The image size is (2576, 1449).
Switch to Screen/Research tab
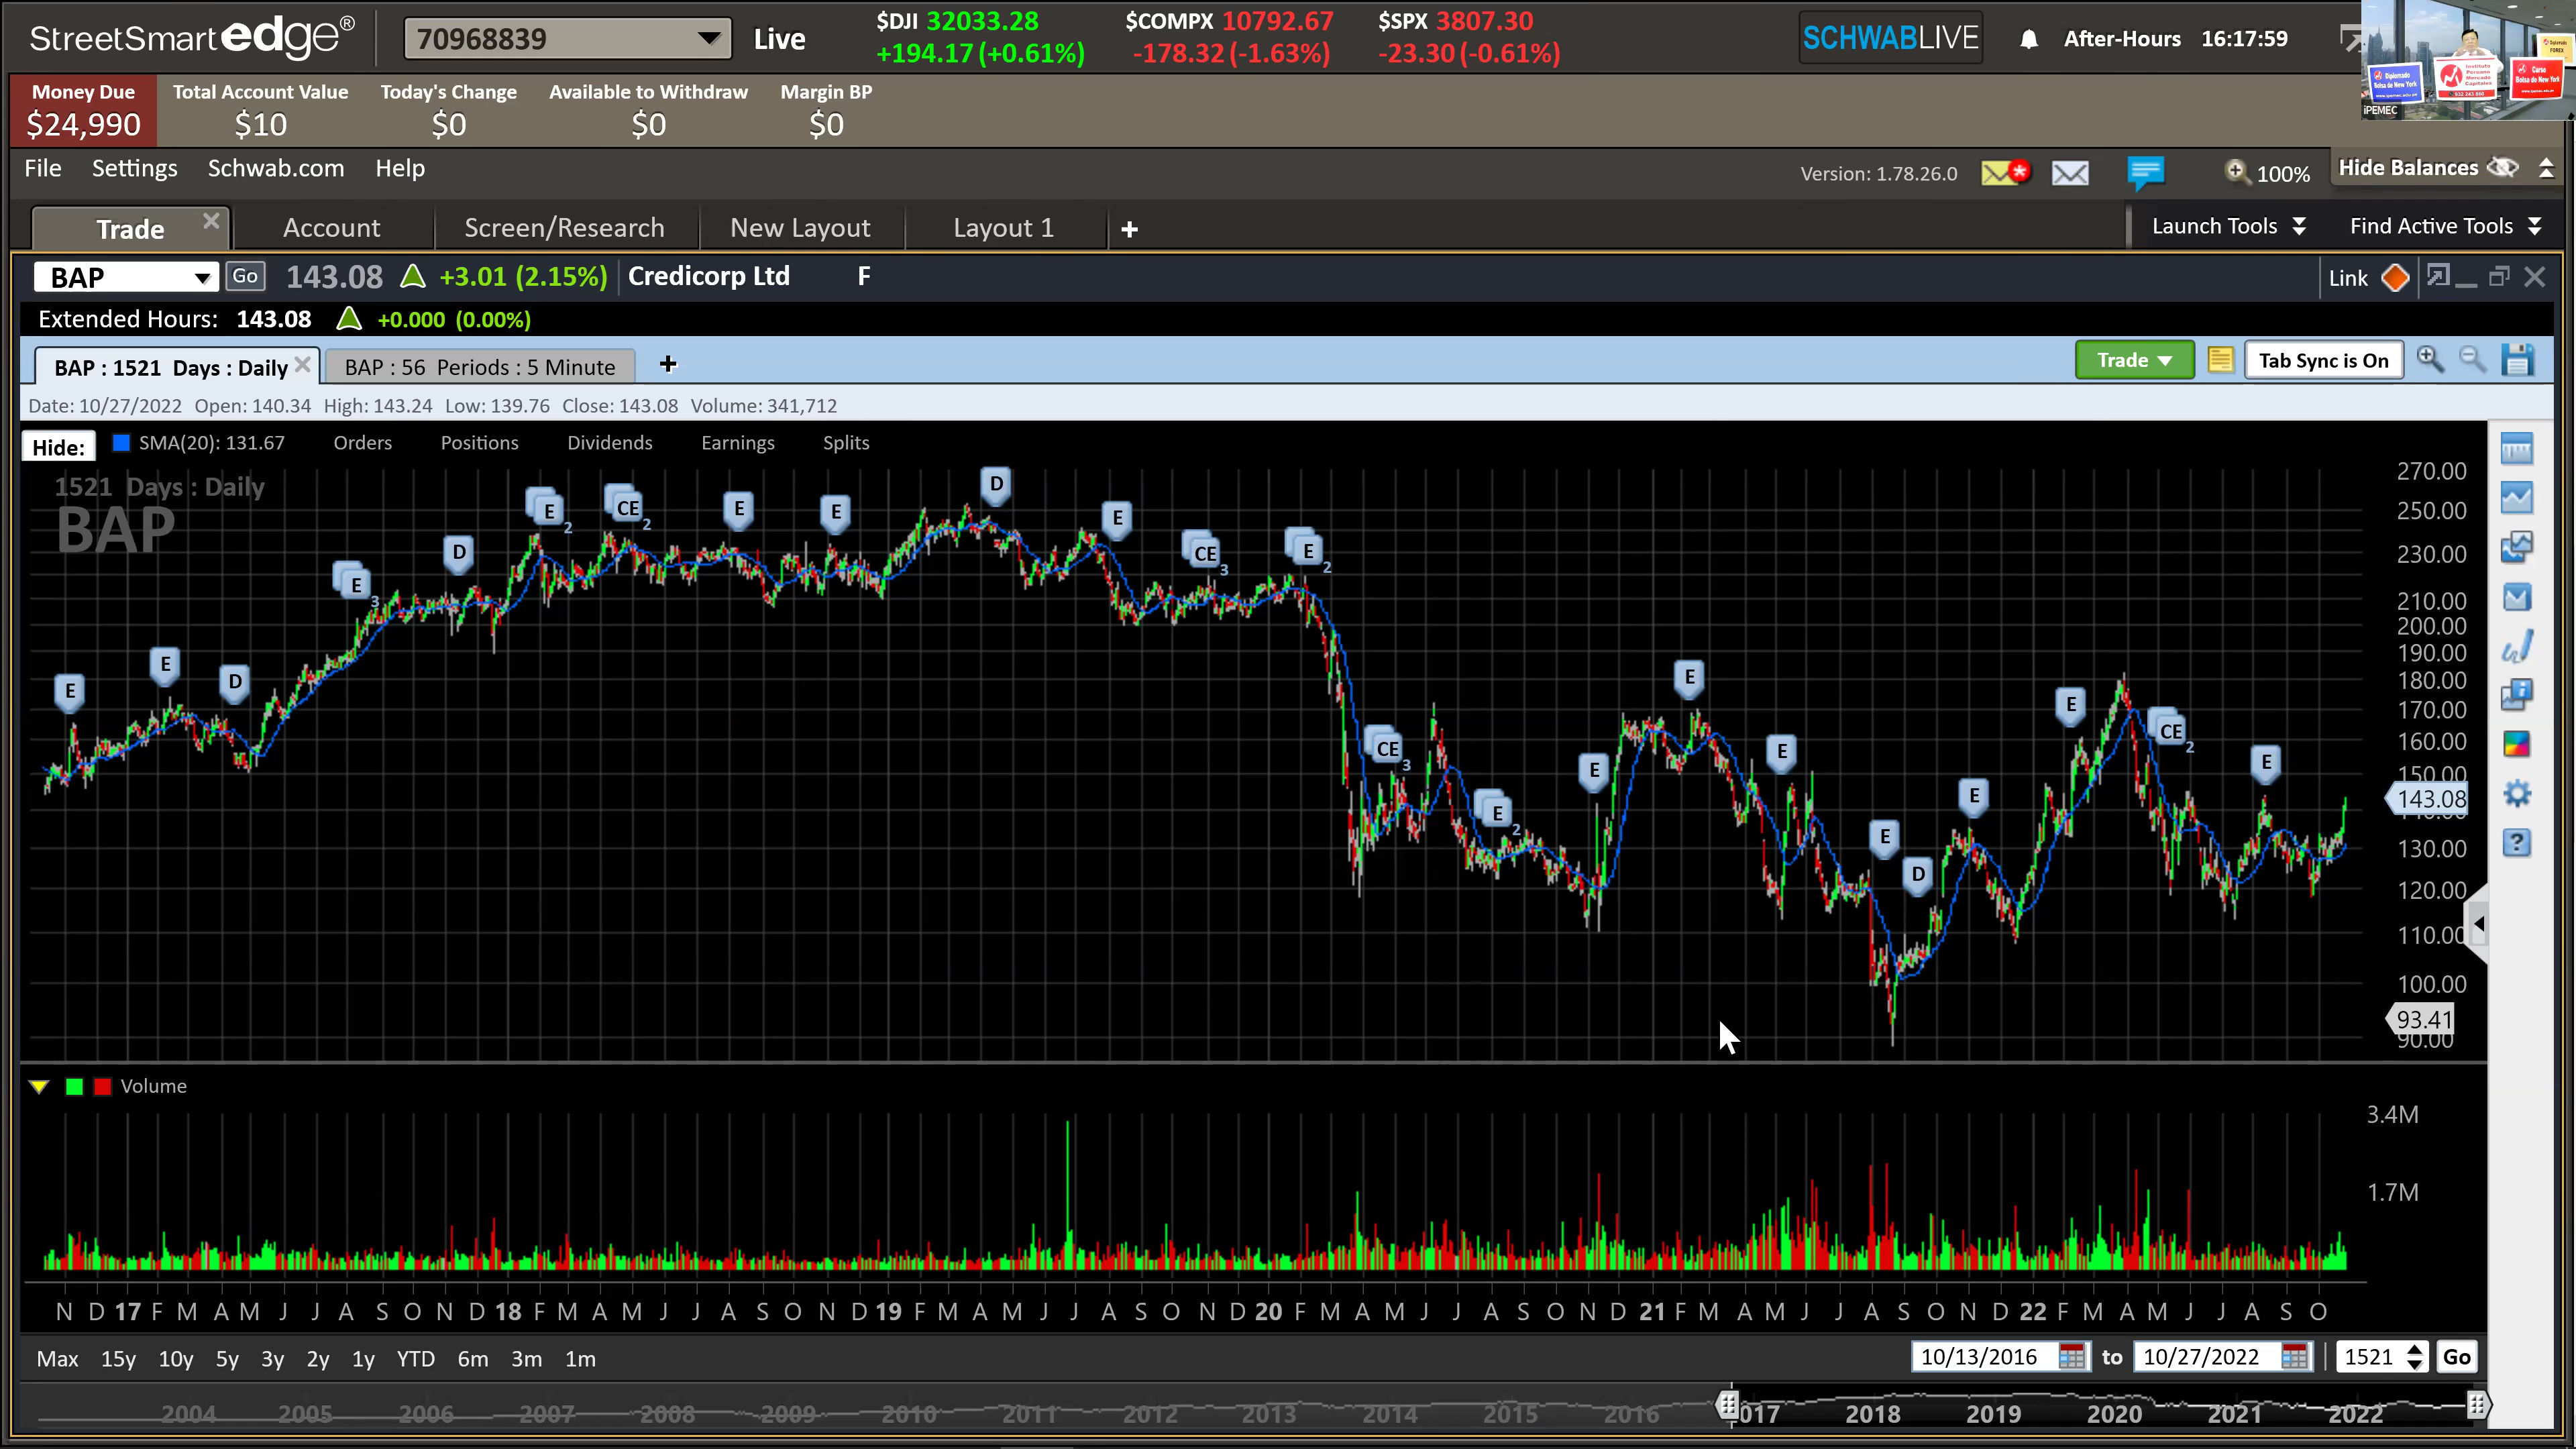pos(564,228)
